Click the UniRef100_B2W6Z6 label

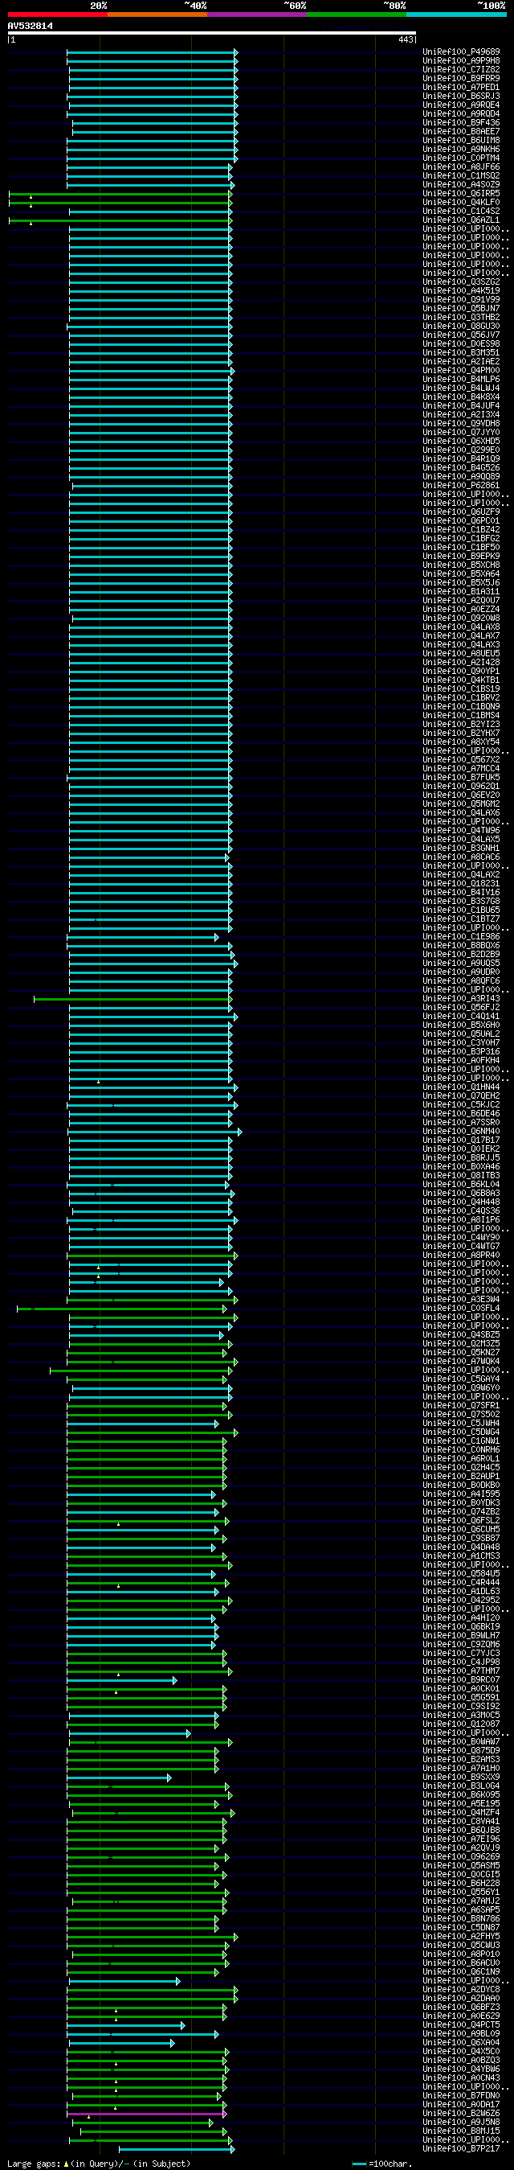[461, 2113]
